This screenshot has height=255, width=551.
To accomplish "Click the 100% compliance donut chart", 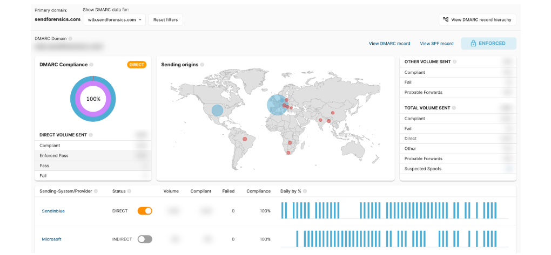I will pyautogui.click(x=93, y=99).
